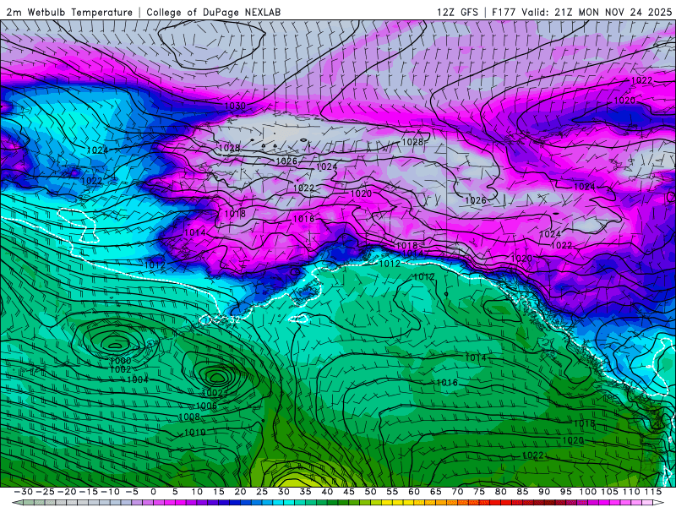Select the 50 value on the temperature scale
Screen dimensions: 676x507
[370, 492]
